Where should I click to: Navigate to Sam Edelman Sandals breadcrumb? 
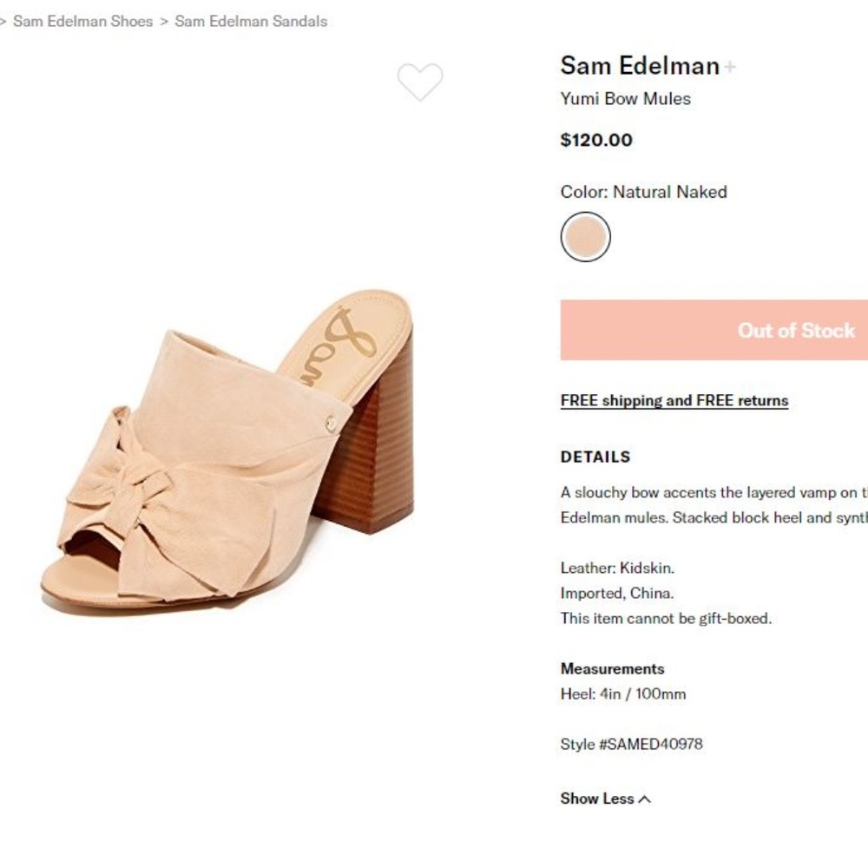tap(250, 21)
